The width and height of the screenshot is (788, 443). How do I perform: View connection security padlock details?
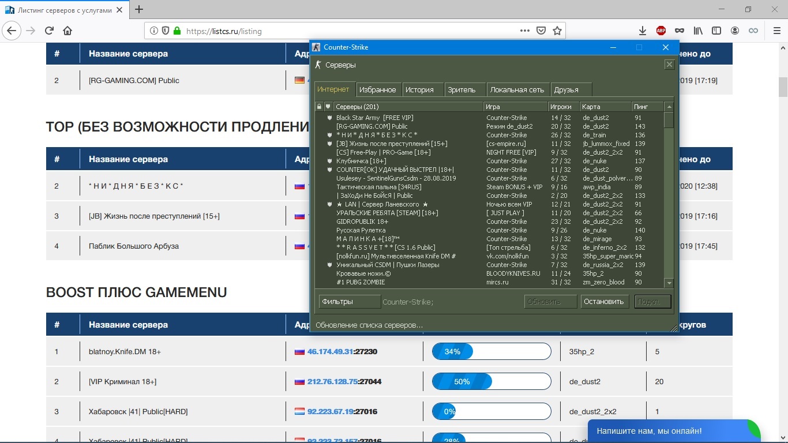point(177,31)
